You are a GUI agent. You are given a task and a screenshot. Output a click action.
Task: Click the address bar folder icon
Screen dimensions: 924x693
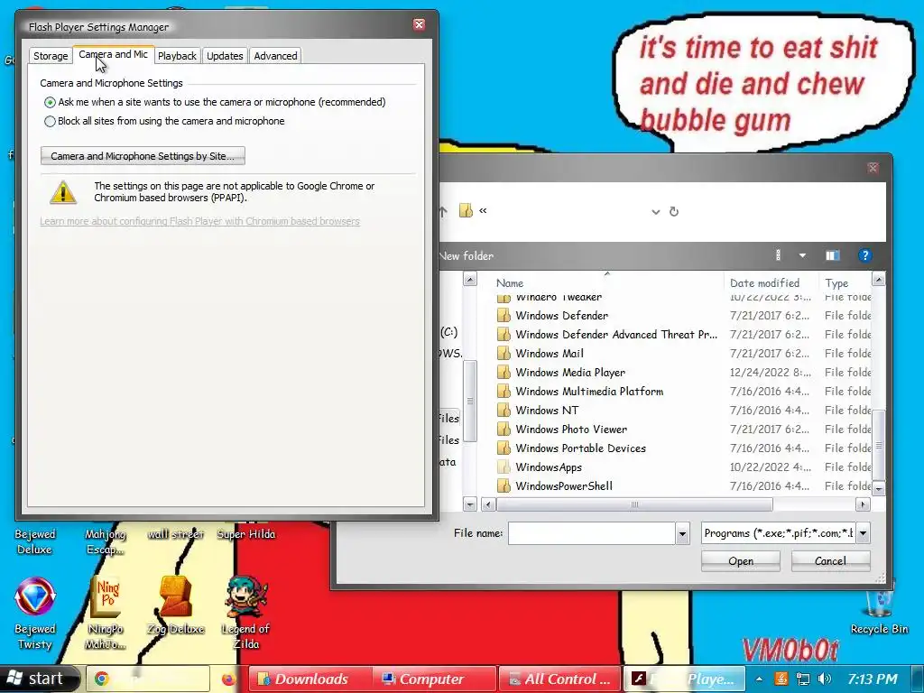pyautogui.click(x=466, y=211)
